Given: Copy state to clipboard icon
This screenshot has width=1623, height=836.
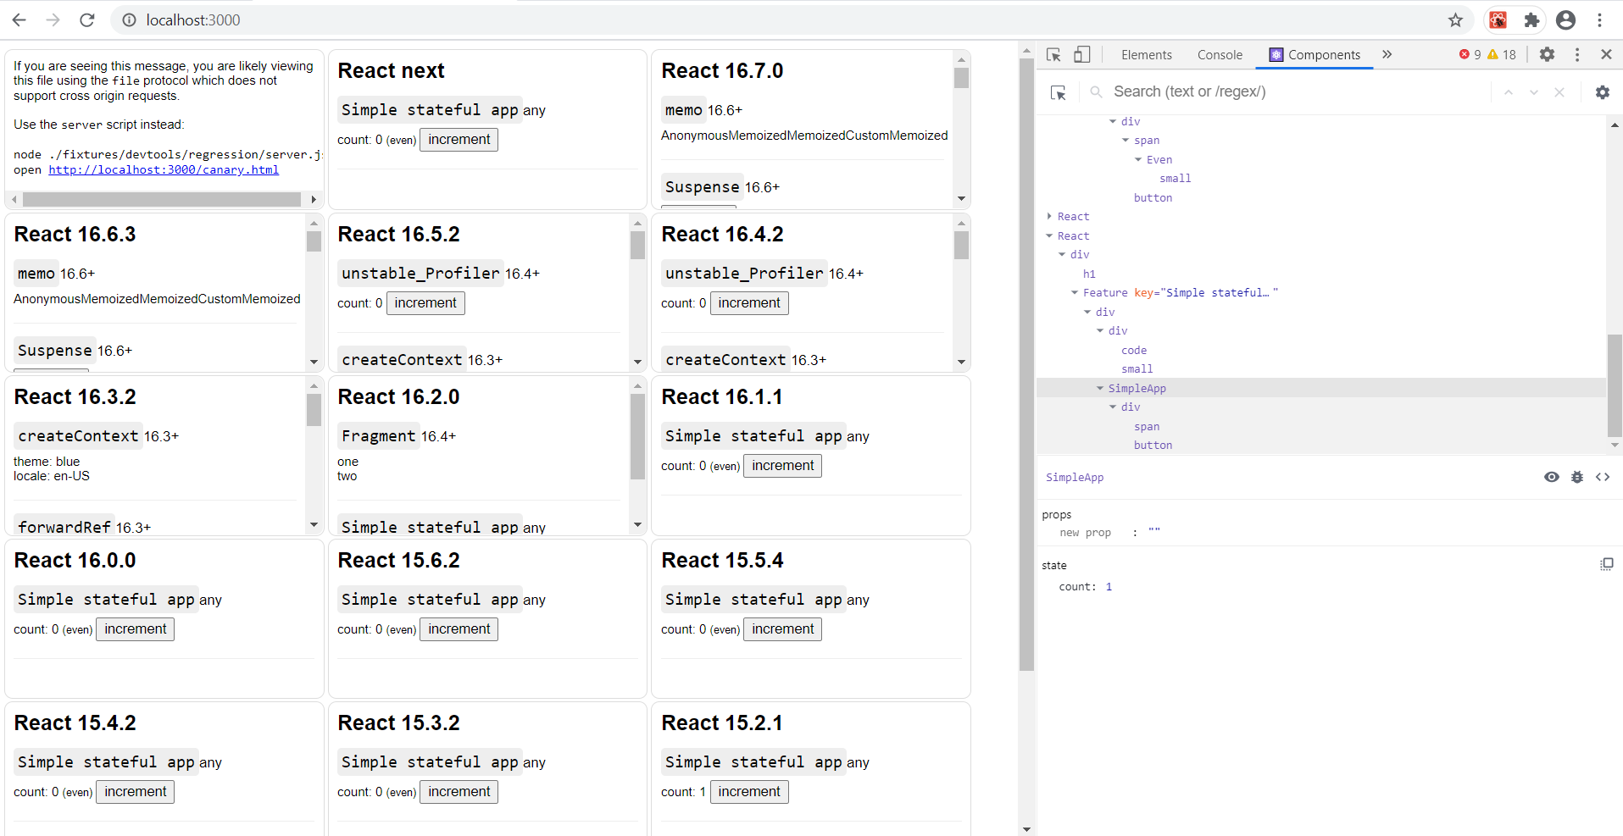Looking at the screenshot, I should point(1606,564).
